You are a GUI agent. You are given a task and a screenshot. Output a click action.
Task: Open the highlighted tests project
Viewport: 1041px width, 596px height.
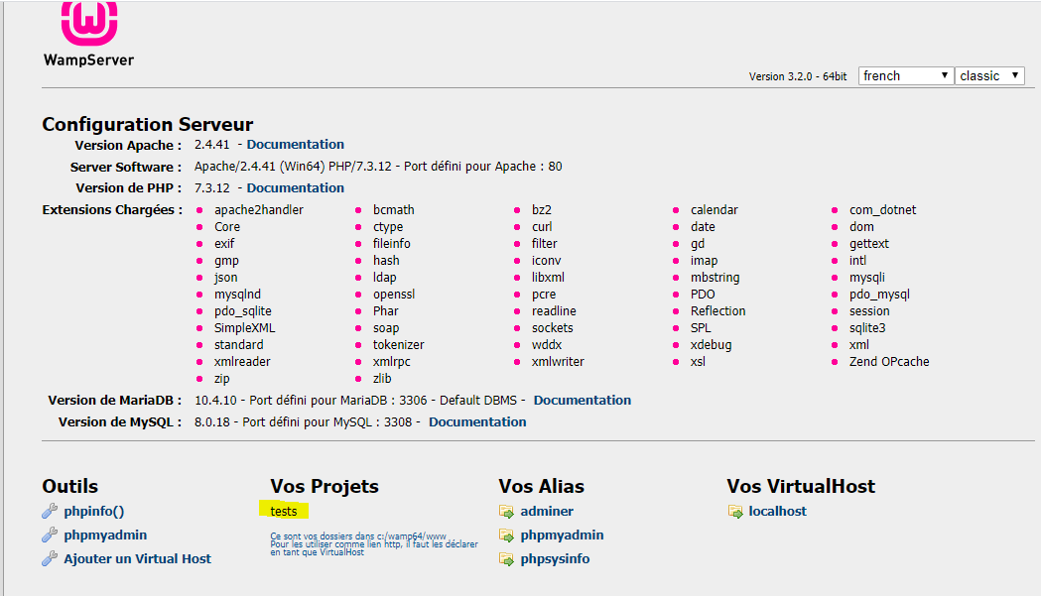coord(285,511)
